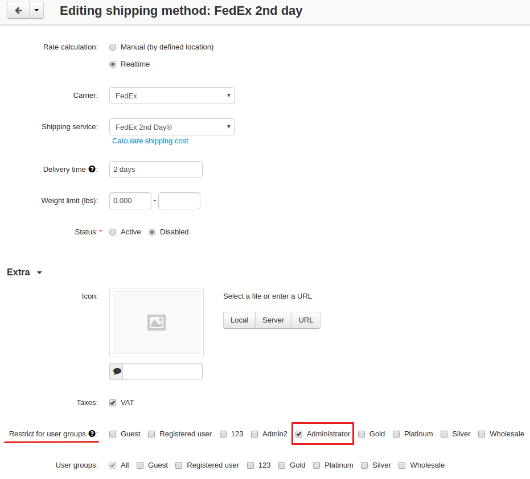Image resolution: width=530 pixels, height=479 pixels.
Task: Click the Delivery time input field
Action: pos(156,170)
